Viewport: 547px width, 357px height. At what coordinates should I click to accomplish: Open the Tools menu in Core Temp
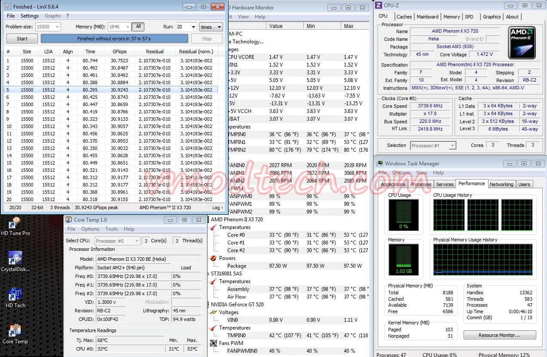111,229
